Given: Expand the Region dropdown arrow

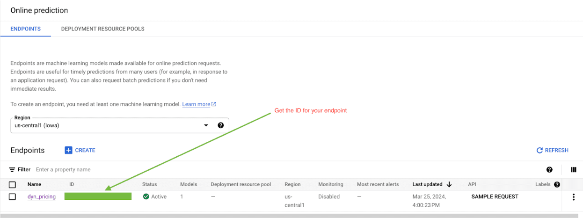Looking at the screenshot, I should click(x=206, y=125).
